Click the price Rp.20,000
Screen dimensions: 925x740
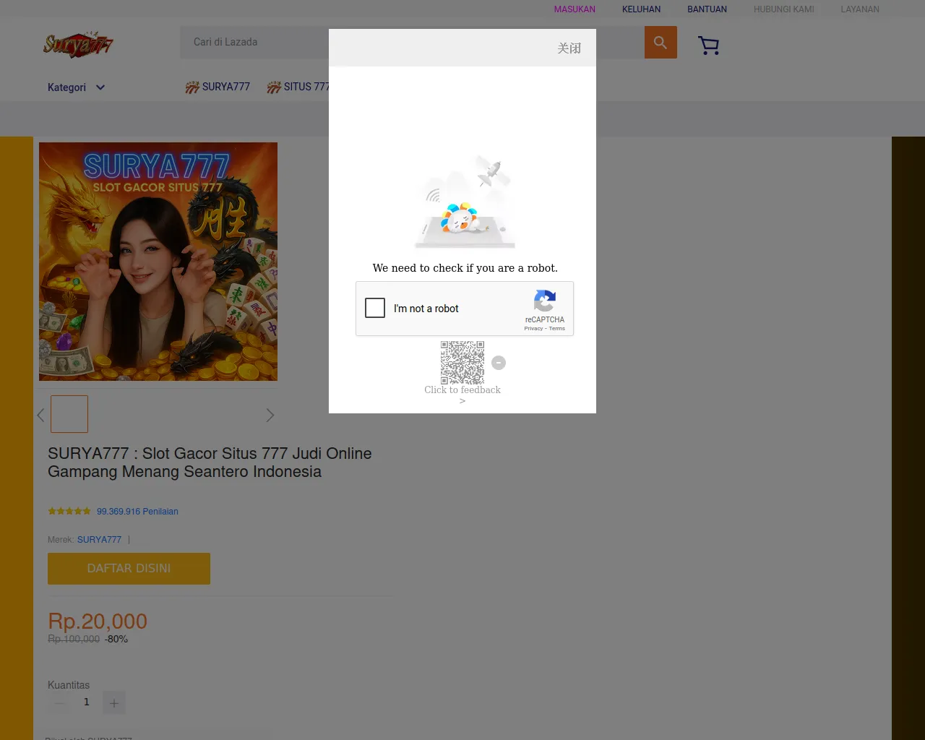[98, 621]
